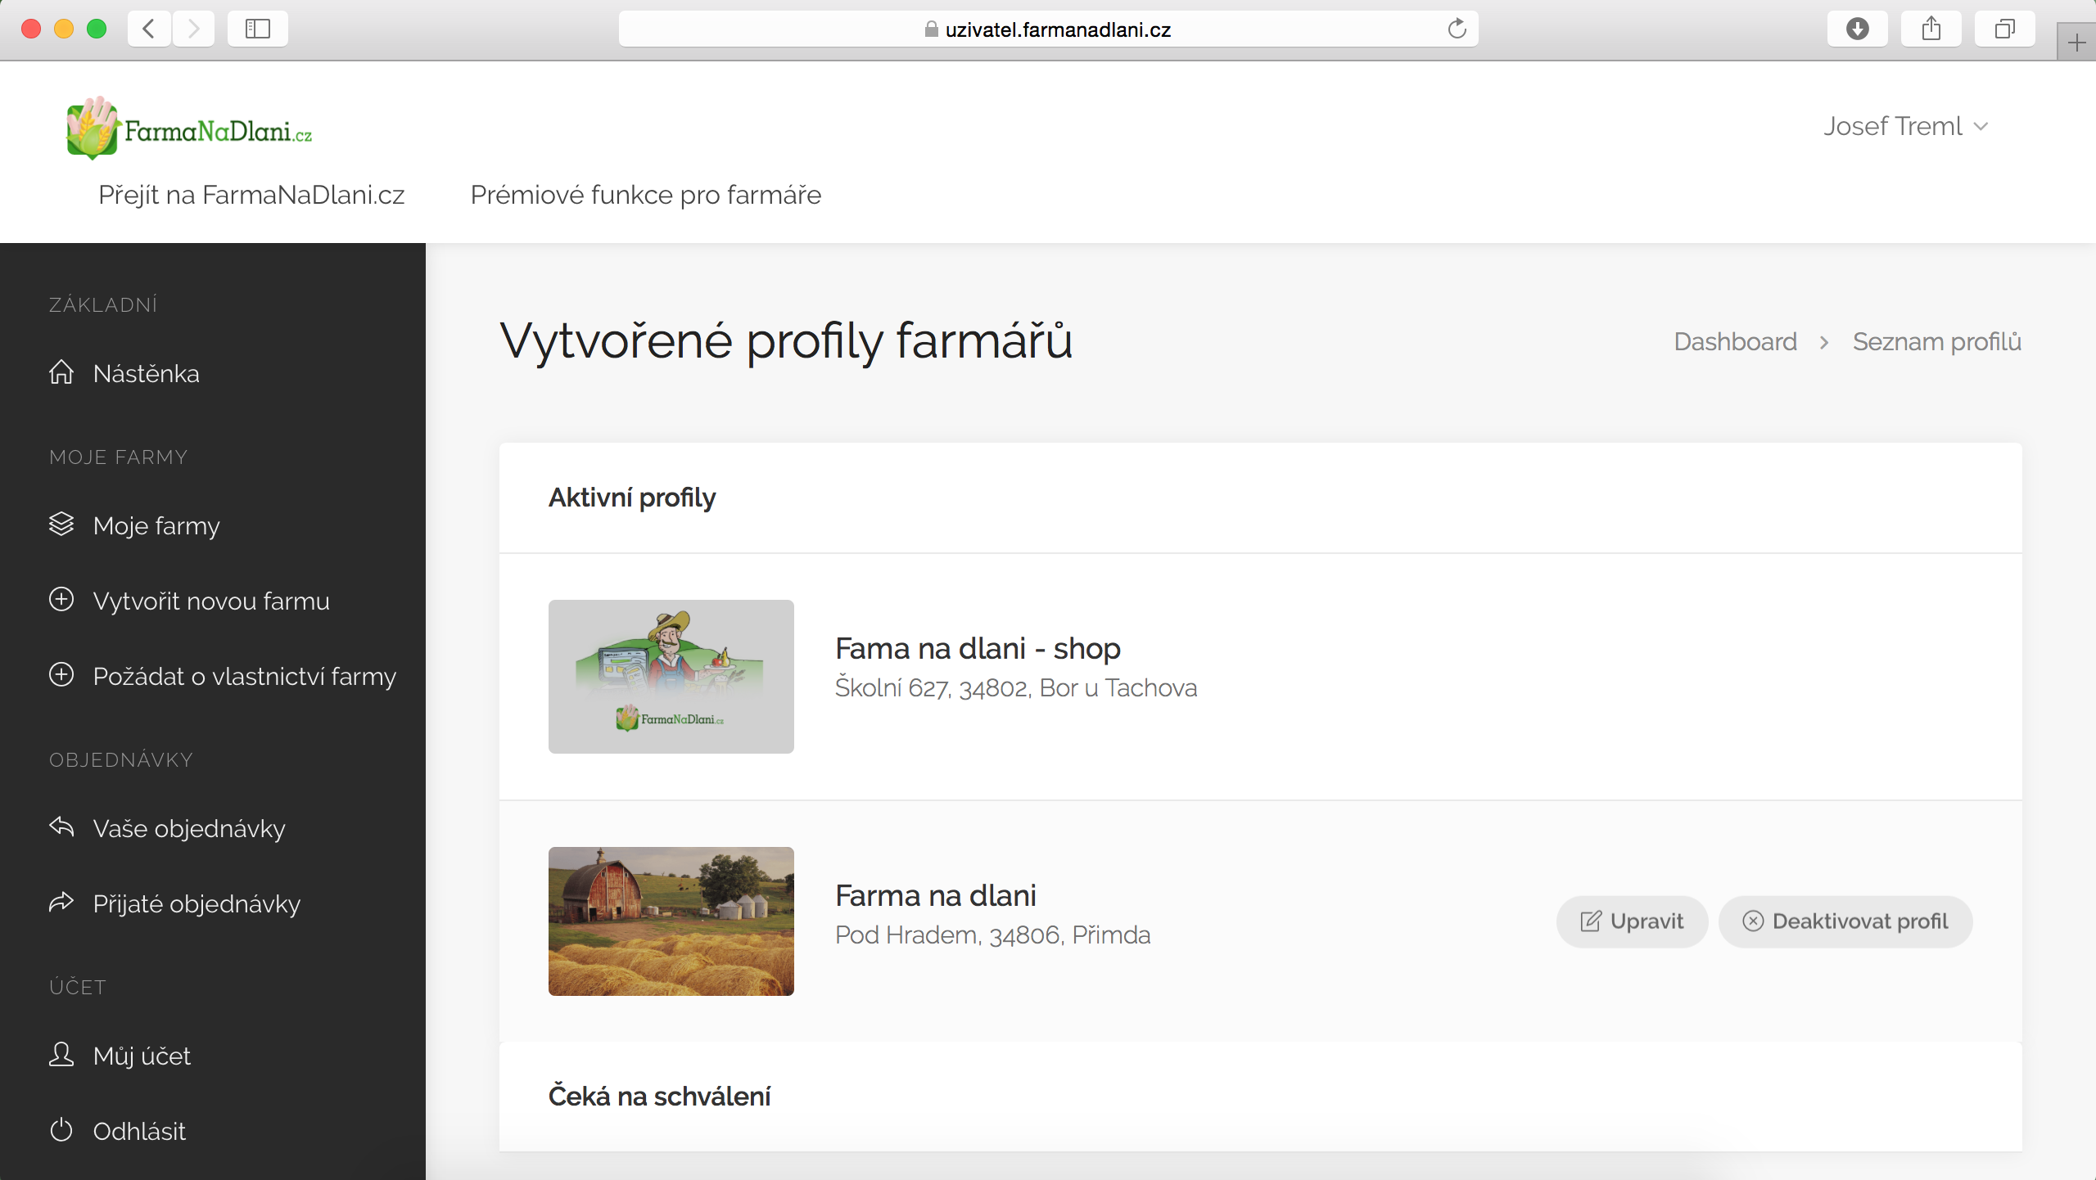Click the plus icon for Požádat o vlastnictví farmy
Screen dimensions: 2096x1180
(61, 675)
